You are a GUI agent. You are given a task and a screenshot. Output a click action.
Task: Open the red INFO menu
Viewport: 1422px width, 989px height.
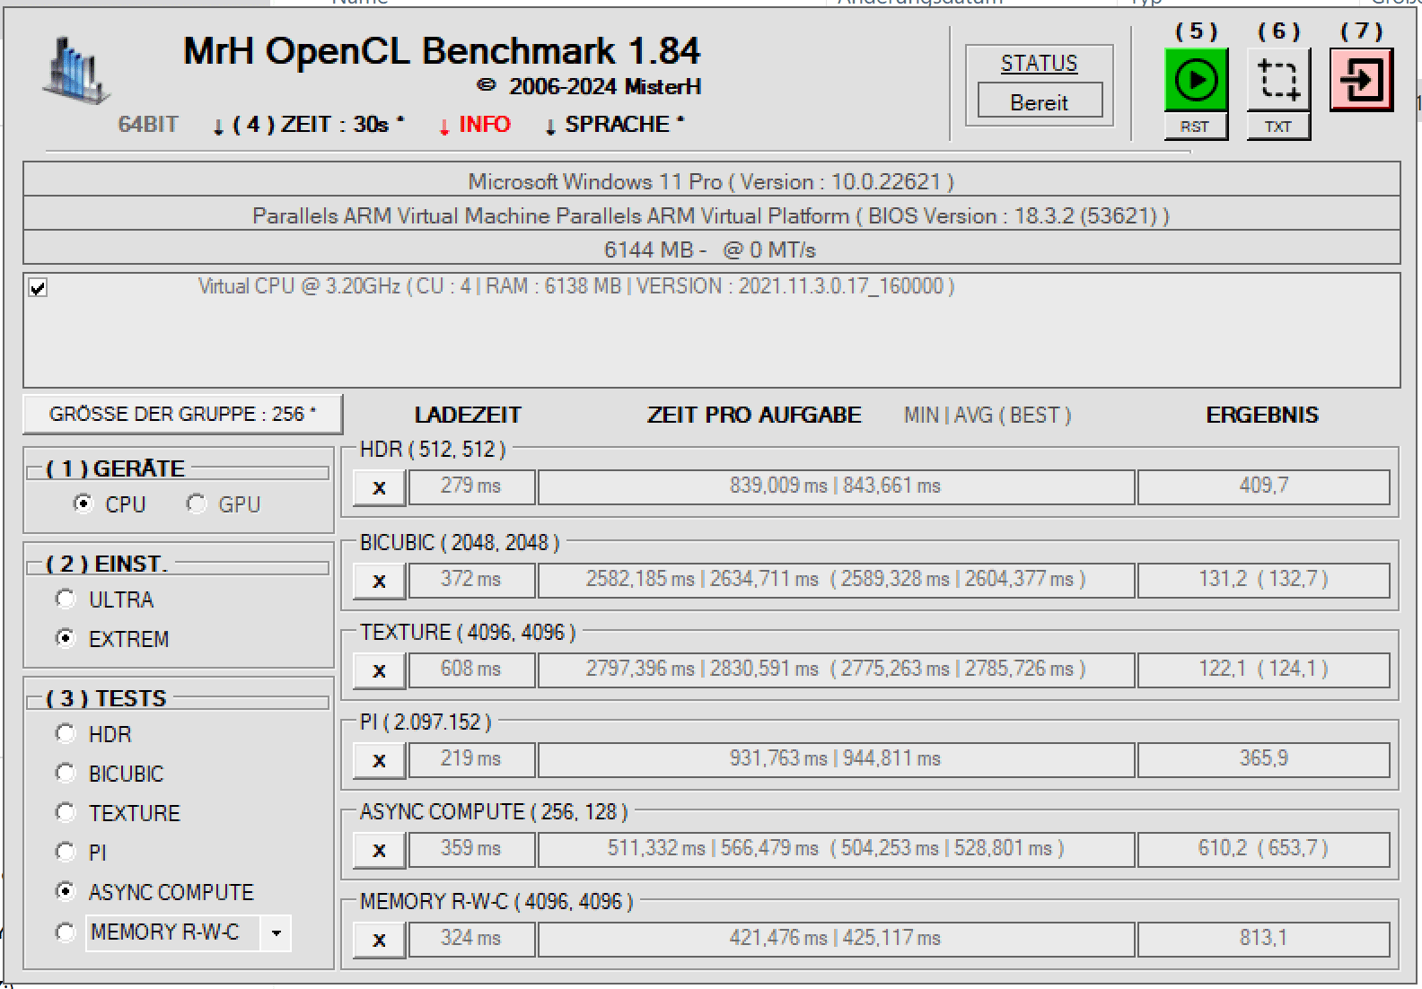pos(475,125)
